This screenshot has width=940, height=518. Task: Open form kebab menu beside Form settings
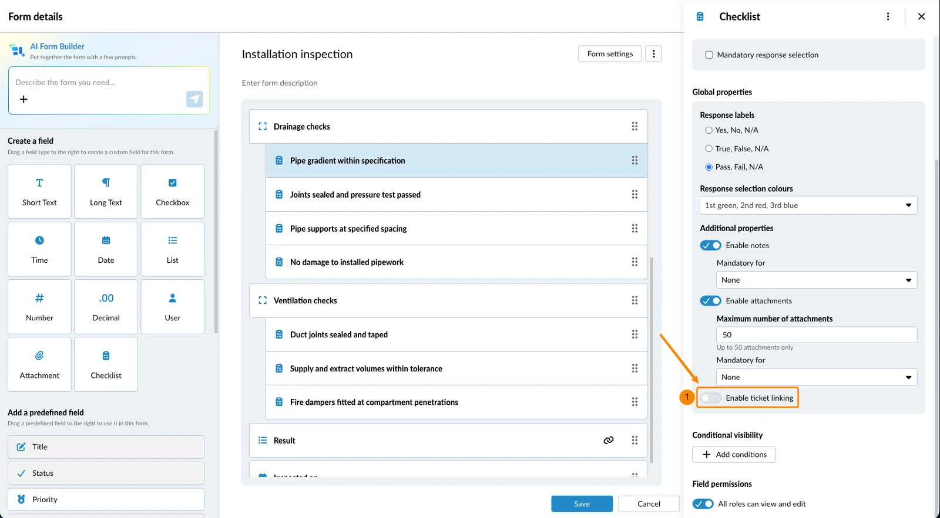pyautogui.click(x=654, y=54)
